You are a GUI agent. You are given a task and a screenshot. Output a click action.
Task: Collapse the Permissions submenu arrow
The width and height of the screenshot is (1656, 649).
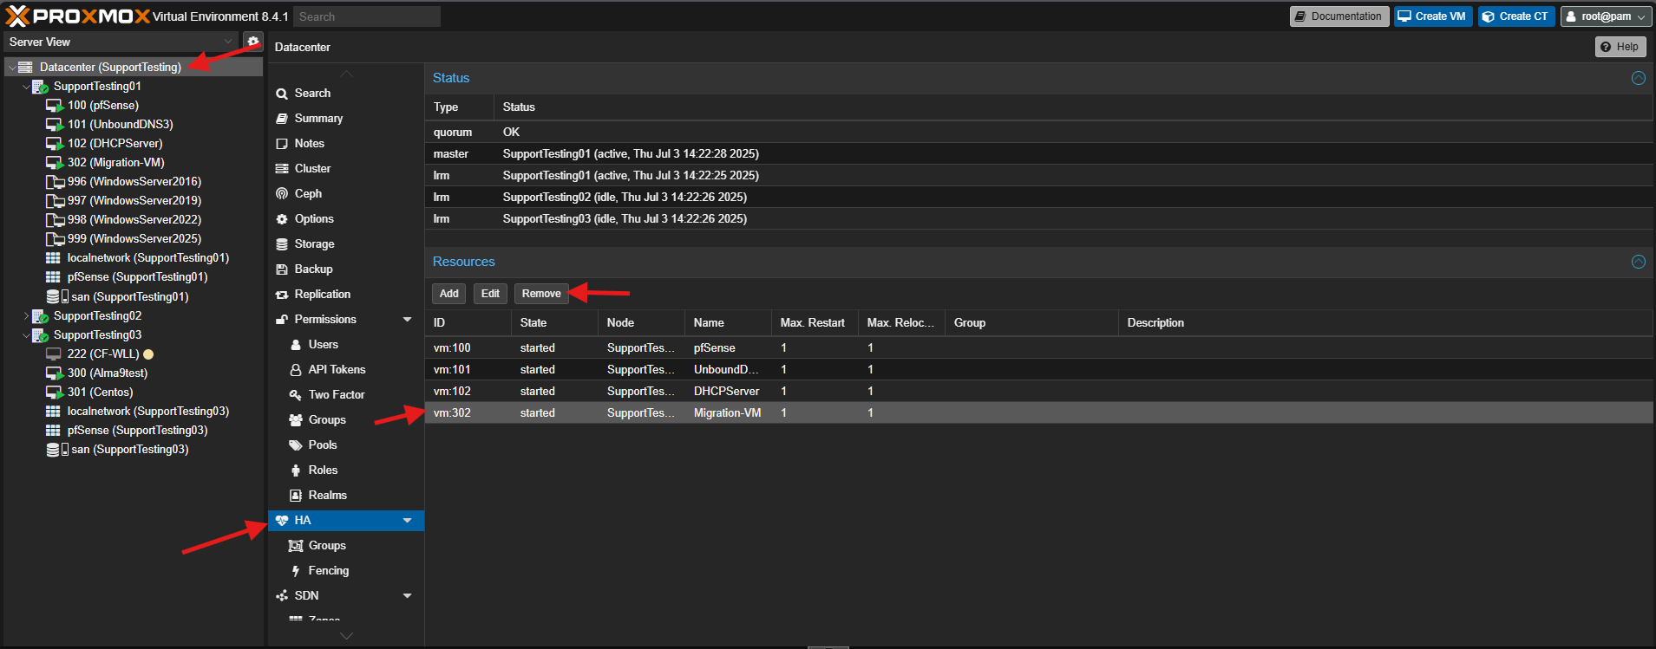(x=408, y=320)
